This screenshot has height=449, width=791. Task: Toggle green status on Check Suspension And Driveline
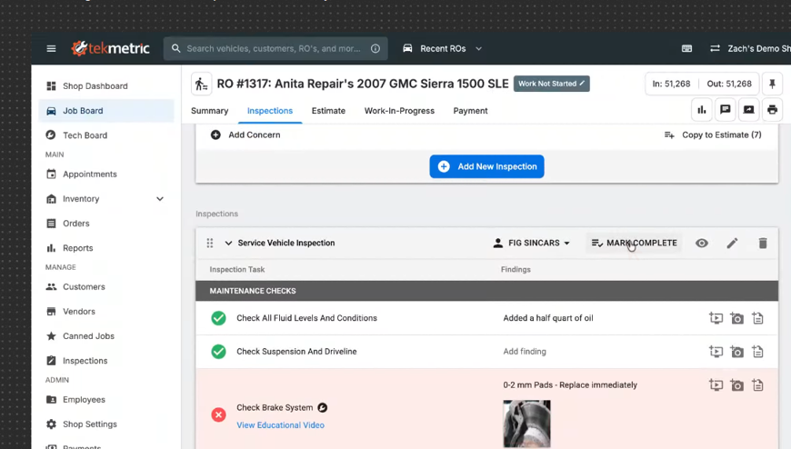coord(218,351)
